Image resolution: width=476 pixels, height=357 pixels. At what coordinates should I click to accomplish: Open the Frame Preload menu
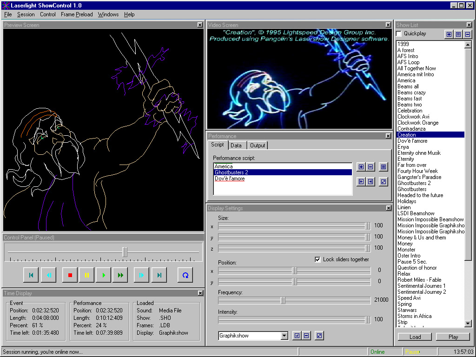click(x=77, y=14)
